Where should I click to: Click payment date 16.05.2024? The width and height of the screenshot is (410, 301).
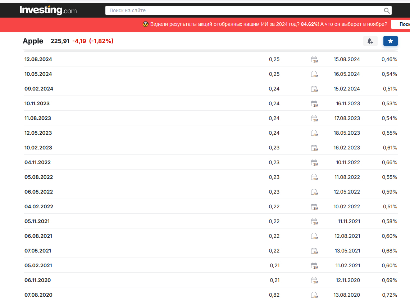tap(347, 74)
